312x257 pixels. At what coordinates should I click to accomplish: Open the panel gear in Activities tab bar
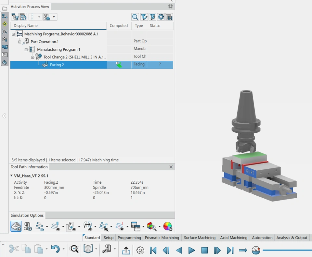tap(170, 6)
